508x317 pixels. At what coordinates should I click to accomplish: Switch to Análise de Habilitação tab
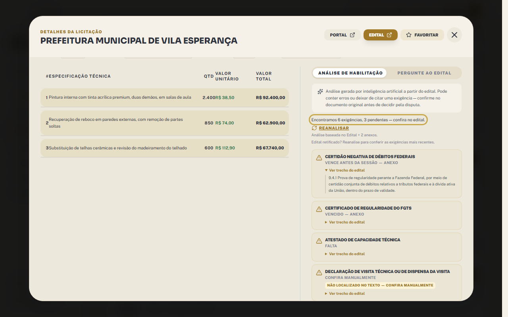click(350, 73)
